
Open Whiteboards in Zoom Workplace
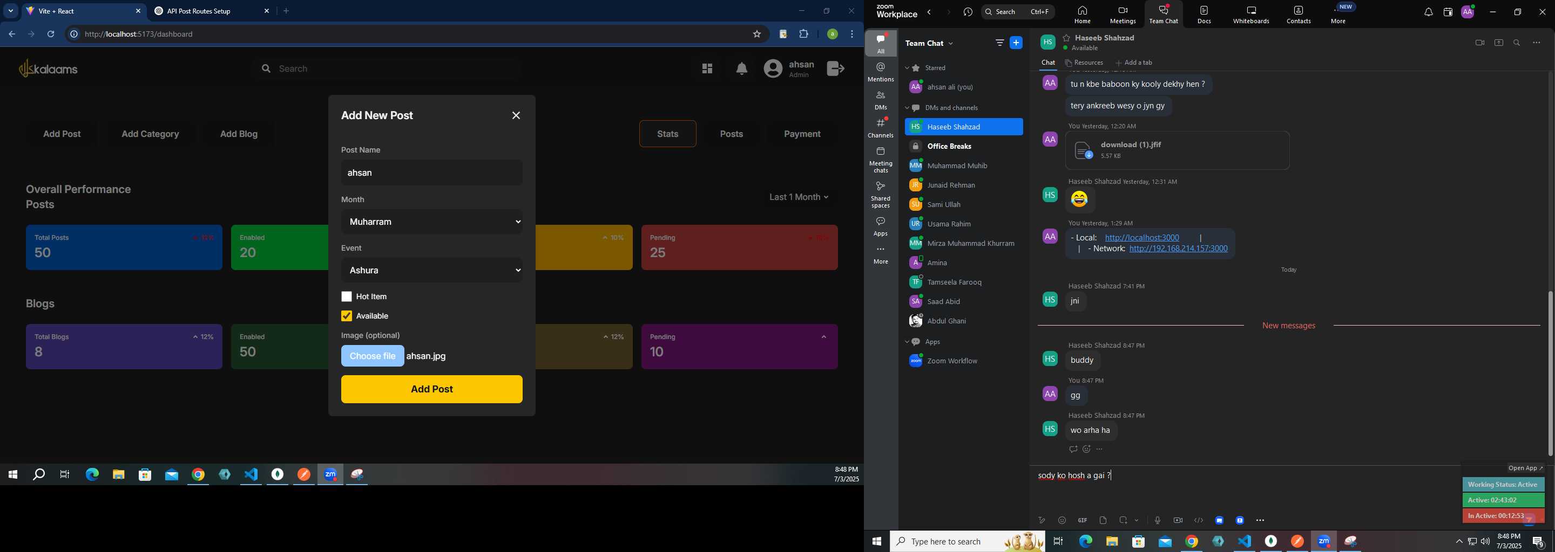(1251, 15)
